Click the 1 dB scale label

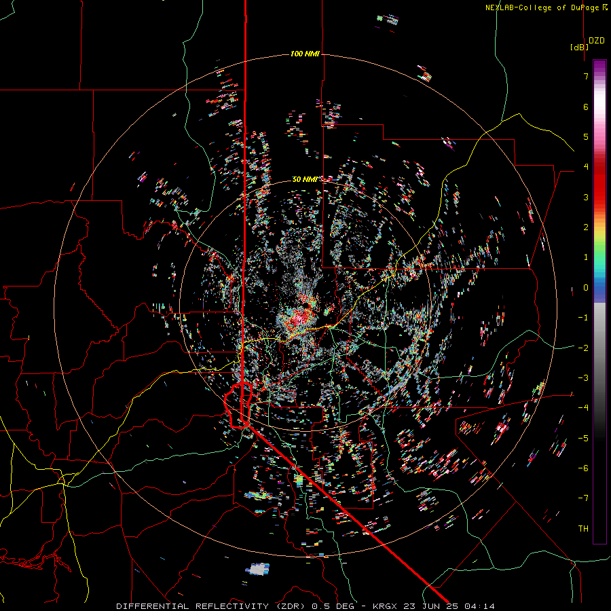[586, 257]
